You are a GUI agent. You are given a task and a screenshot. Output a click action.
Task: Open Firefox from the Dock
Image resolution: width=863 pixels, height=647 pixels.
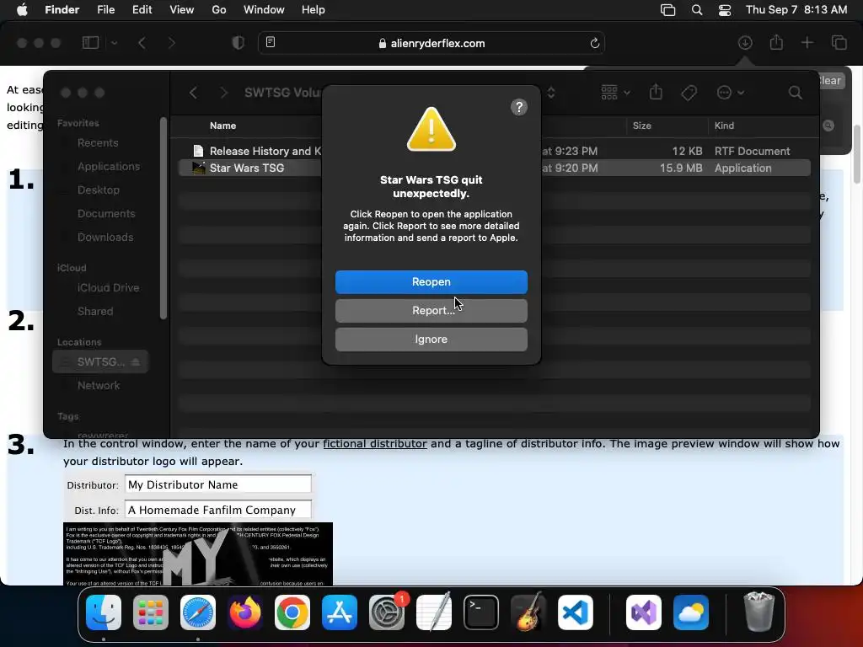coord(245,612)
